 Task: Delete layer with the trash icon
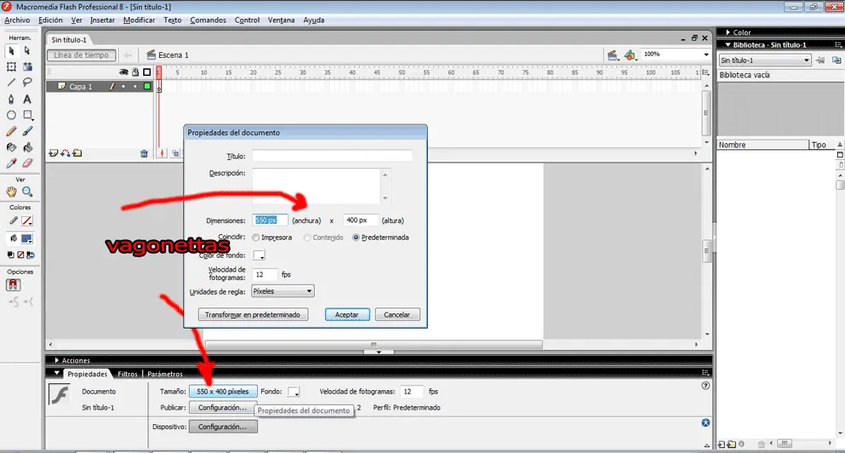point(144,153)
